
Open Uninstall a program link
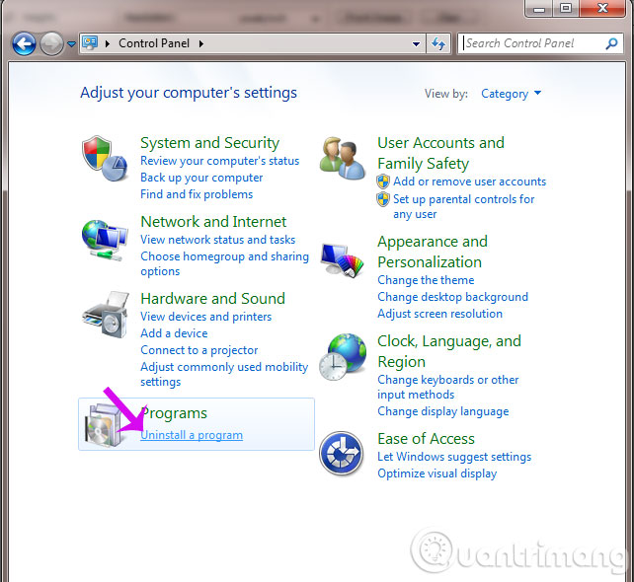click(x=192, y=435)
